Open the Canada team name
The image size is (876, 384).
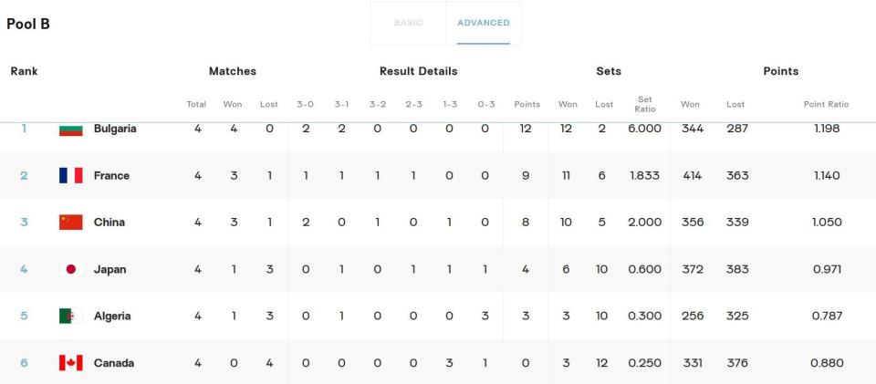[114, 363]
